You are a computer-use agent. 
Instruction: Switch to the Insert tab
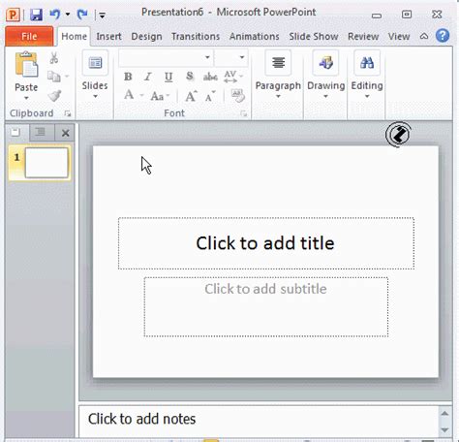coord(108,37)
